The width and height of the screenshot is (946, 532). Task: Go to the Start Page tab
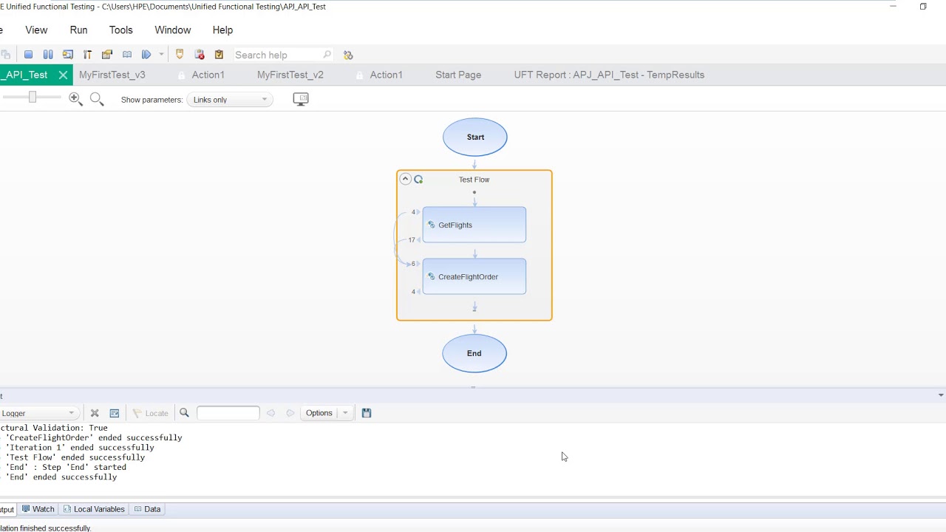(458, 75)
